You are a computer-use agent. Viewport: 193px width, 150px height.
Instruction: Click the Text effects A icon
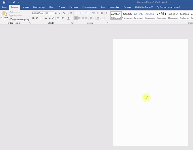coord(58,18)
